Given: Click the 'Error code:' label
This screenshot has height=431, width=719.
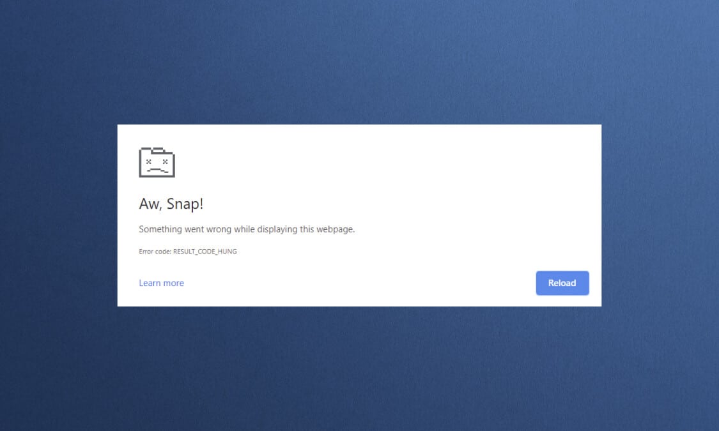Looking at the screenshot, I should coord(155,252).
